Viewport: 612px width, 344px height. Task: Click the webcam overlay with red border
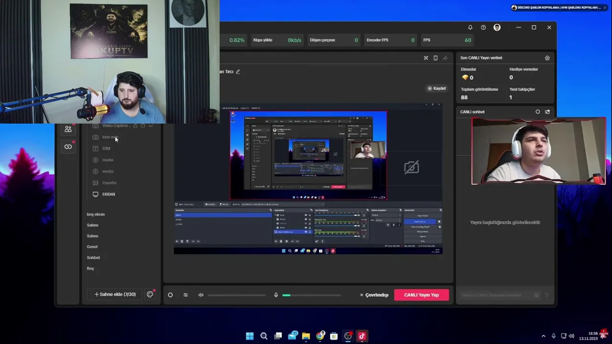(x=538, y=151)
